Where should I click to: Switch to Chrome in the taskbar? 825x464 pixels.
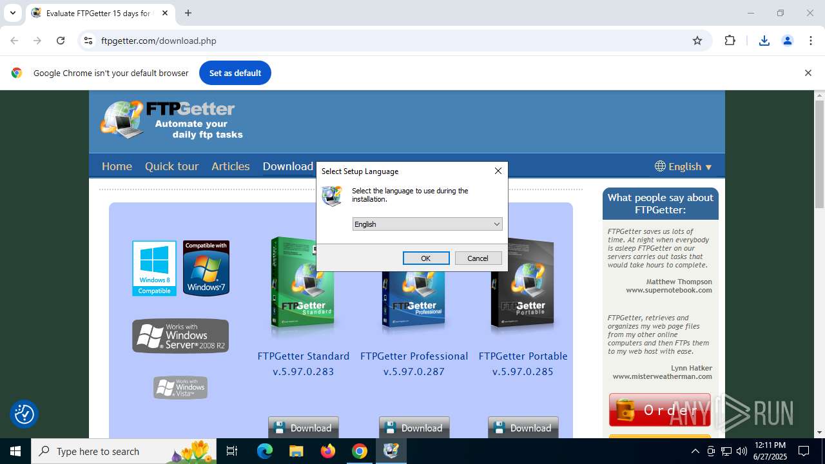[x=360, y=451]
